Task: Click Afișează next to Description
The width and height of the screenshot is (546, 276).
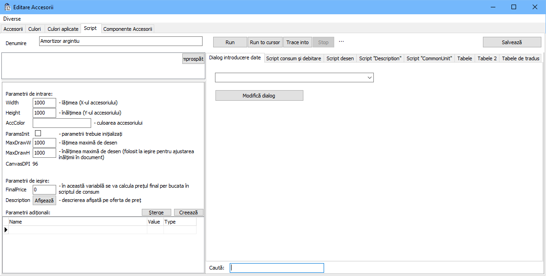Action: pos(44,201)
